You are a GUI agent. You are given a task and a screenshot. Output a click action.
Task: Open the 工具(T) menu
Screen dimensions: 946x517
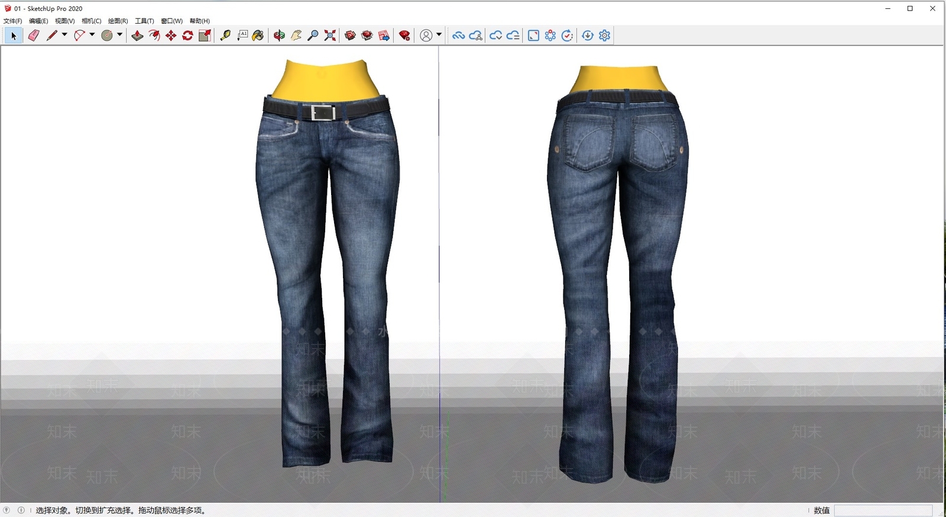point(144,21)
